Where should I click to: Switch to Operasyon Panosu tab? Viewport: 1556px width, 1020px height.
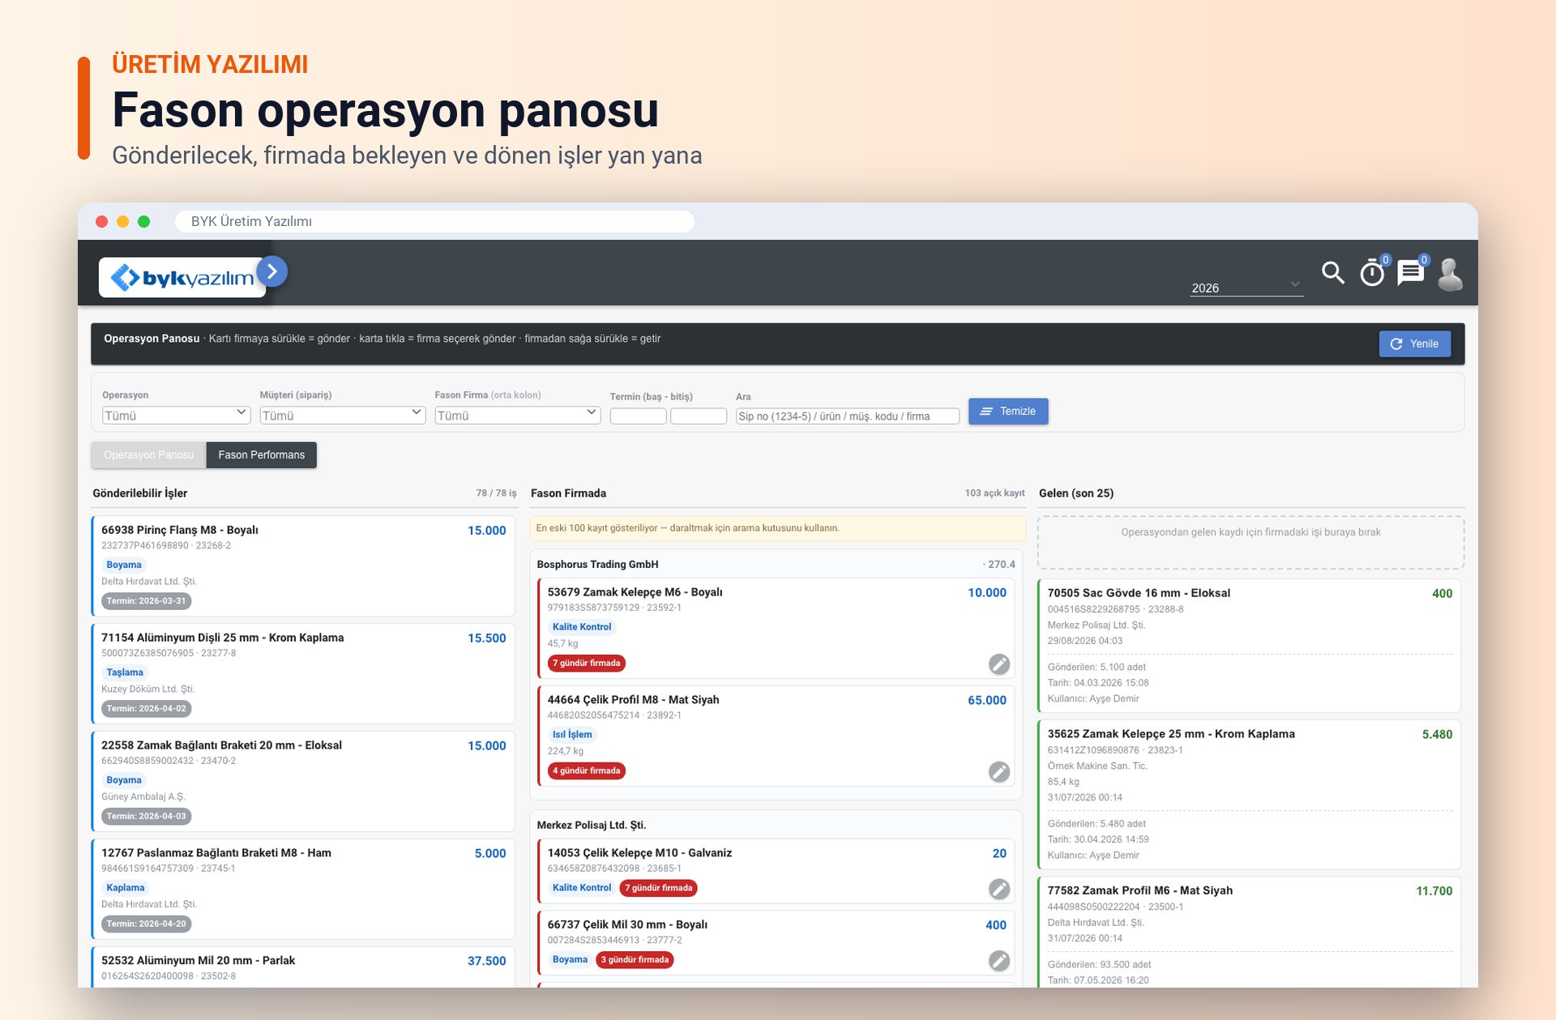(149, 455)
